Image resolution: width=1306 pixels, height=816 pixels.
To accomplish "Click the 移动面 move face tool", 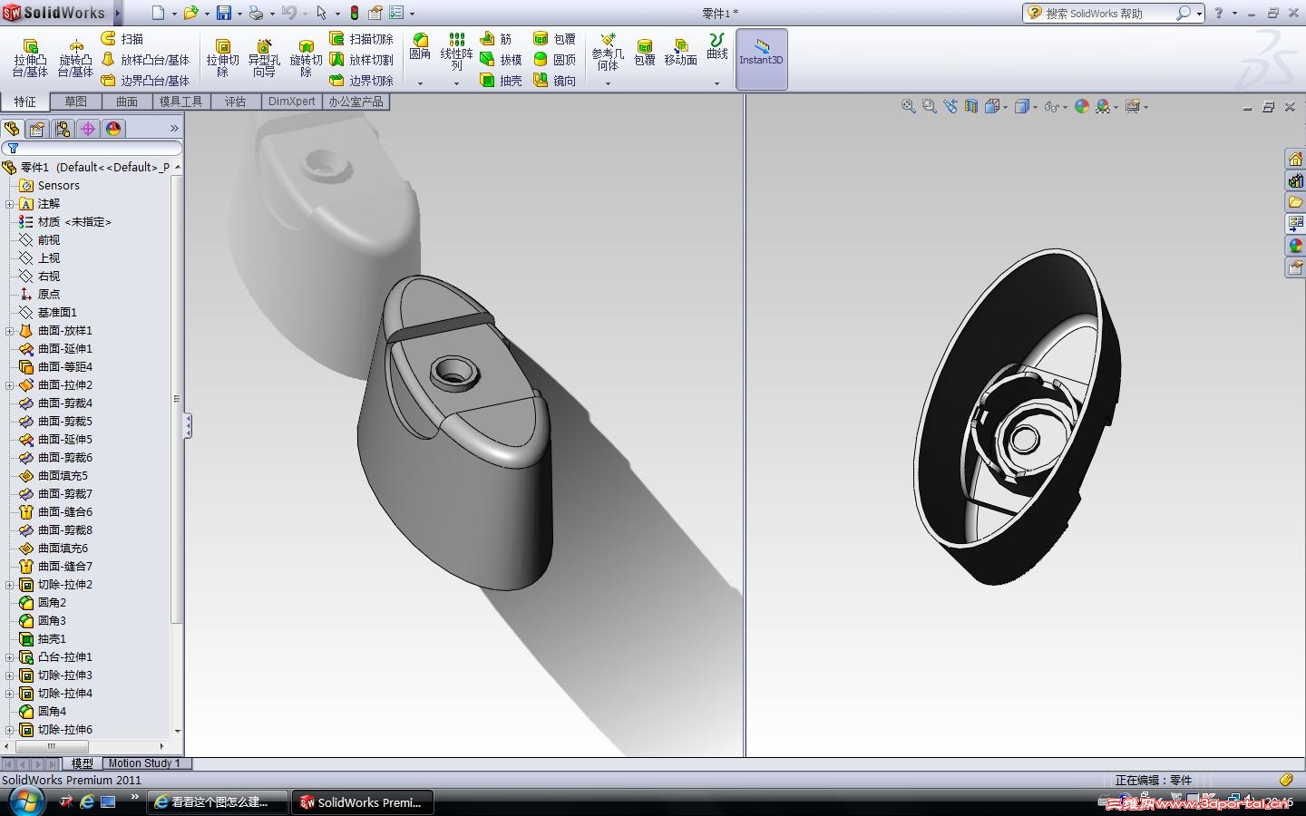I will (680, 53).
